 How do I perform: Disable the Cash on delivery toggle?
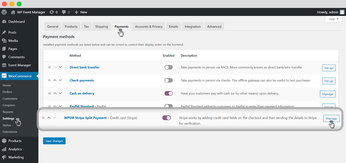(x=169, y=93)
